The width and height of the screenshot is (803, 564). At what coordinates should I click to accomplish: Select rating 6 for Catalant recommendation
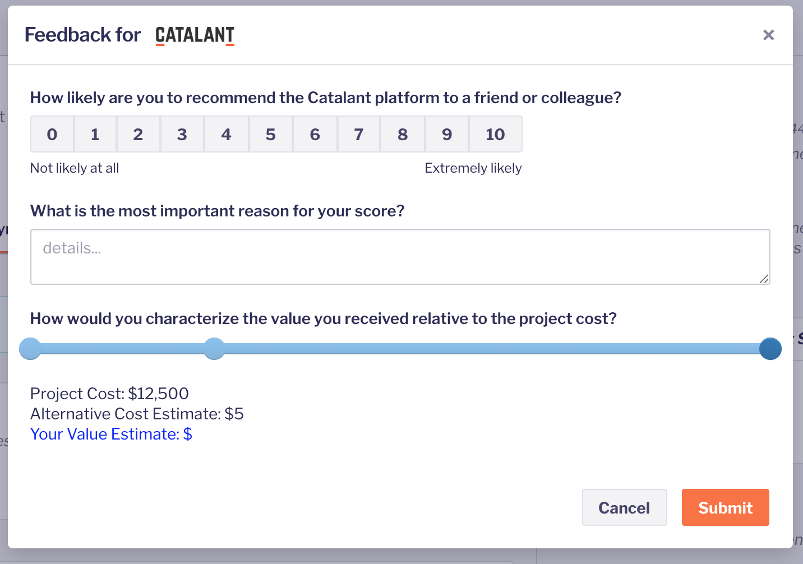[315, 134]
